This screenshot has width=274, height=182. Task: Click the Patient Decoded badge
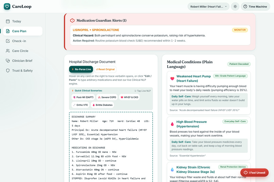[x=239, y=64]
